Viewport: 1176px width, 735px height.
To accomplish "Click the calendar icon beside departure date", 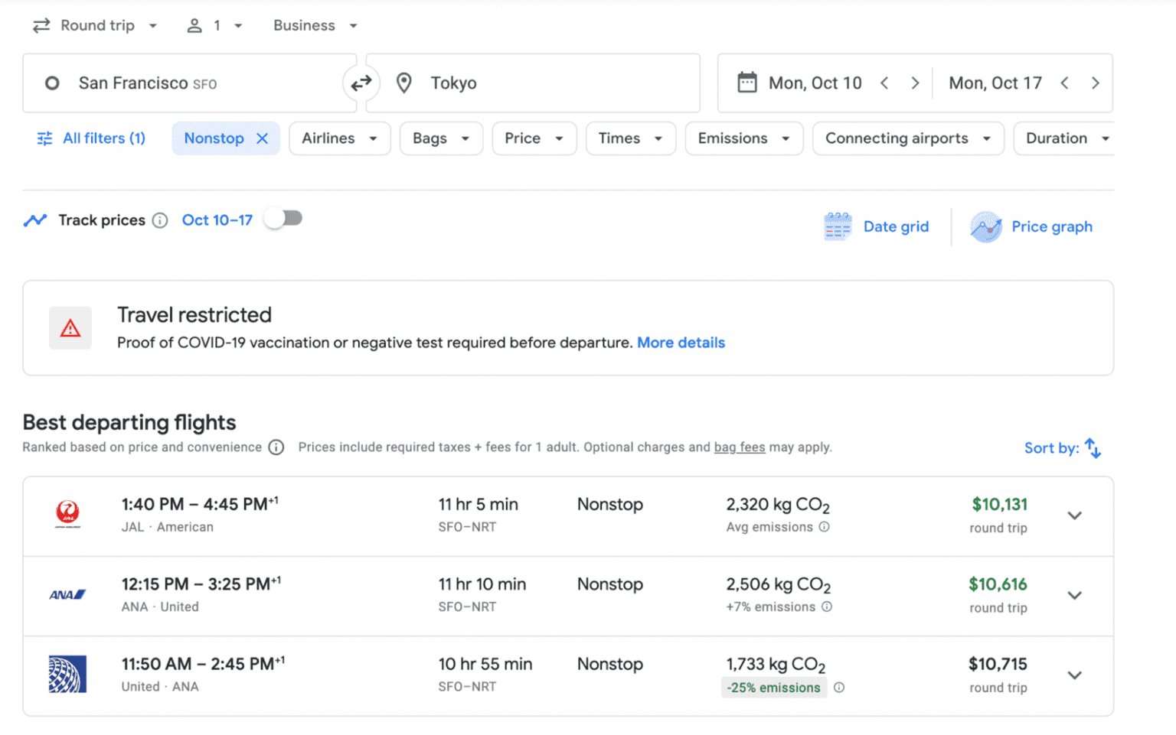I will click(x=746, y=83).
